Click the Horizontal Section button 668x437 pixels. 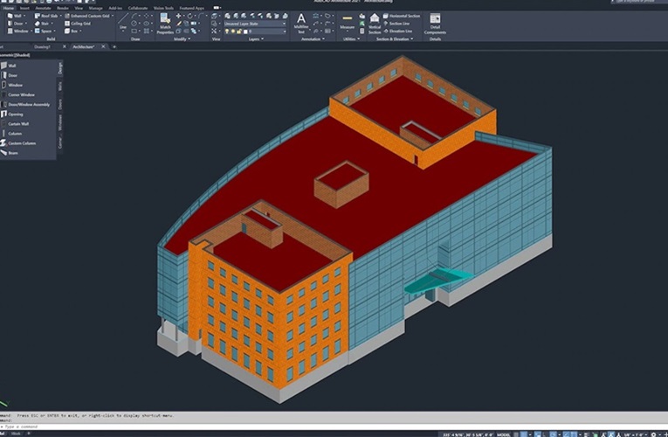[x=403, y=16]
